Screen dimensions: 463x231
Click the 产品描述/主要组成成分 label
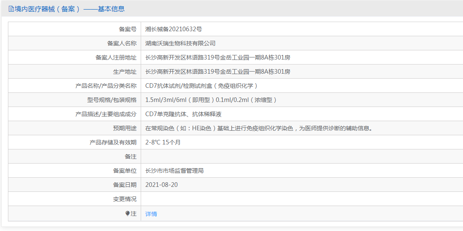coord(106,114)
